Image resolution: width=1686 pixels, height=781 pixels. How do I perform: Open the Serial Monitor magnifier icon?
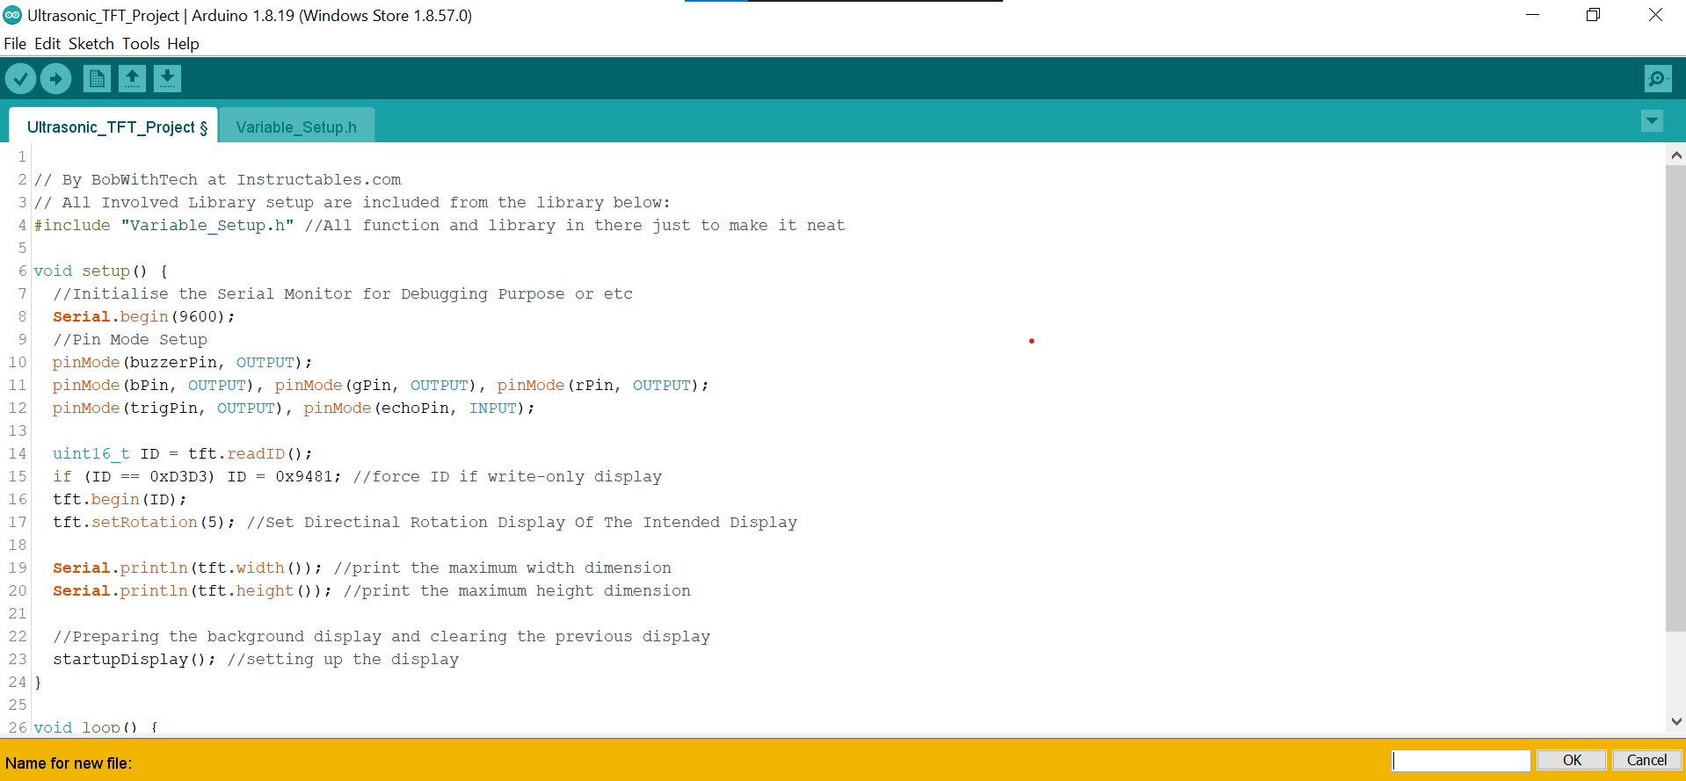[1658, 79]
